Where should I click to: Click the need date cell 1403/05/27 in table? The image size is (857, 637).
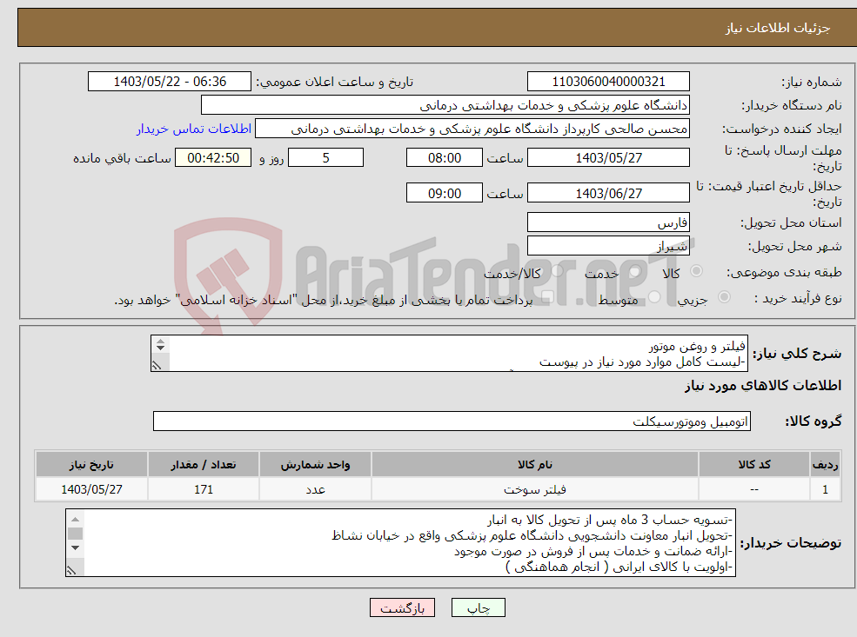click(x=91, y=489)
